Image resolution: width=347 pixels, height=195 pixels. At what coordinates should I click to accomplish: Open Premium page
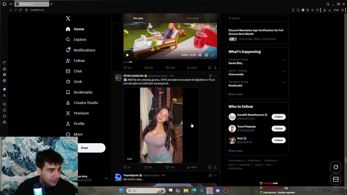77,113
